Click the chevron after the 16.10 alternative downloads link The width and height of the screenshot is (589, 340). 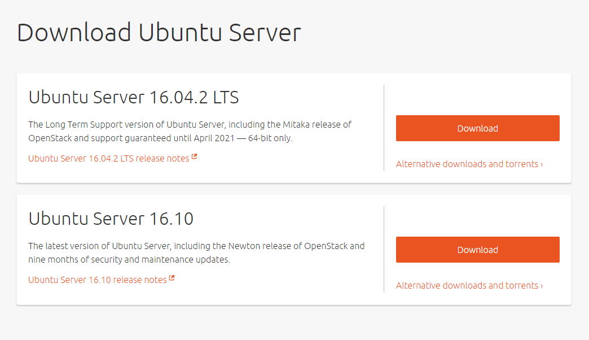click(542, 286)
